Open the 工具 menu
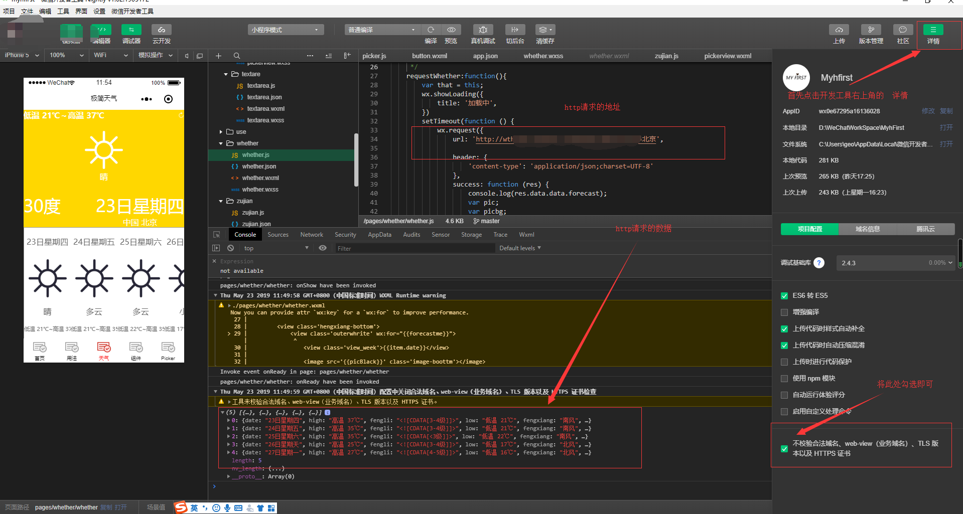The width and height of the screenshot is (963, 514). tap(63, 11)
